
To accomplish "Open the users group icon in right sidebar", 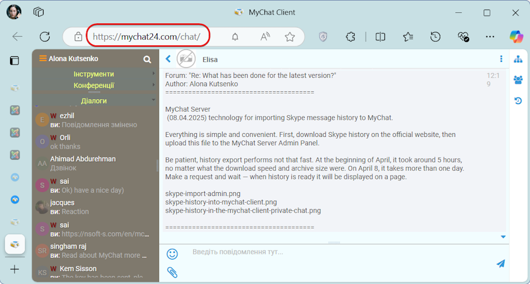I will [518, 80].
